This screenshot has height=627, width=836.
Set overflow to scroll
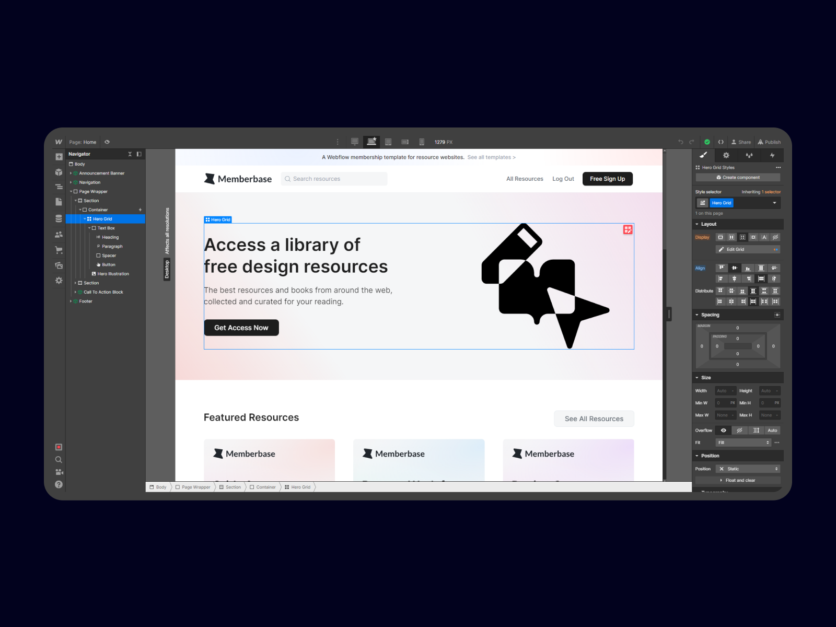pyautogui.click(x=756, y=431)
